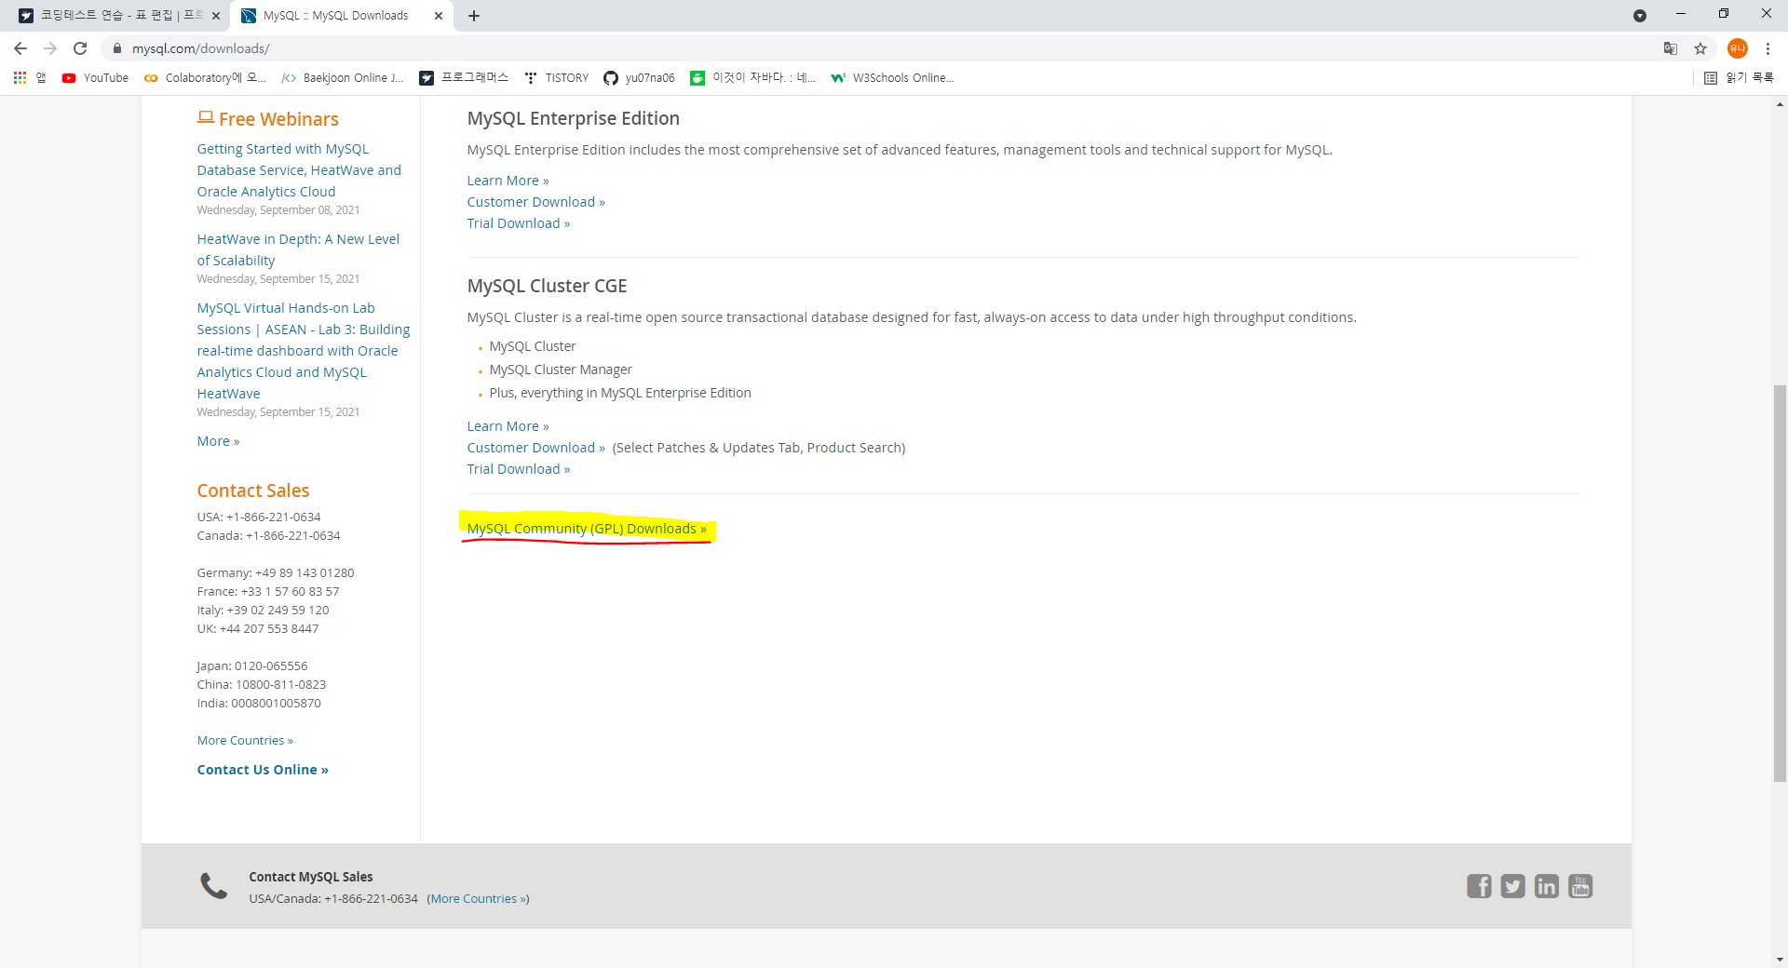Click Contact Us Online link
This screenshot has width=1788, height=968.
(x=263, y=770)
